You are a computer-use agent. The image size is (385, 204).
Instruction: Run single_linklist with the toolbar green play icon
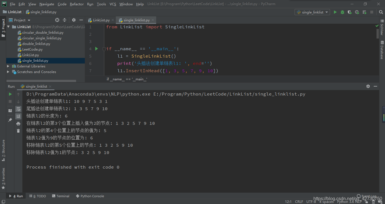(335, 12)
